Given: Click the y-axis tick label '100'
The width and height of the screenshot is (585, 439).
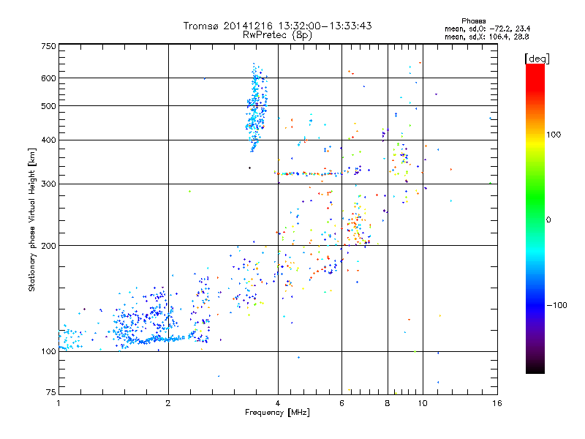Looking at the screenshot, I should click(x=48, y=351).
